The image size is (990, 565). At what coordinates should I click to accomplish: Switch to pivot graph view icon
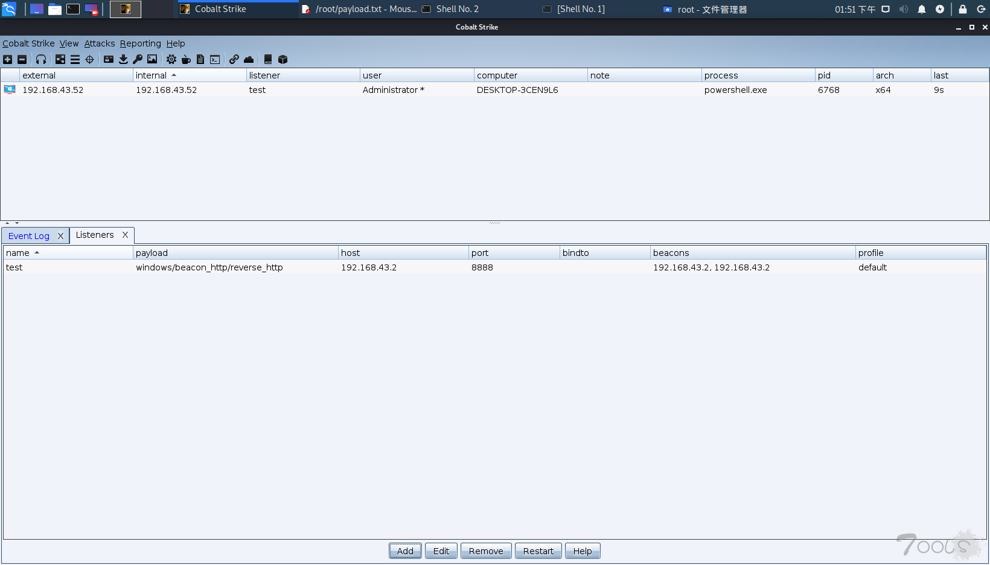click(60, 59)
